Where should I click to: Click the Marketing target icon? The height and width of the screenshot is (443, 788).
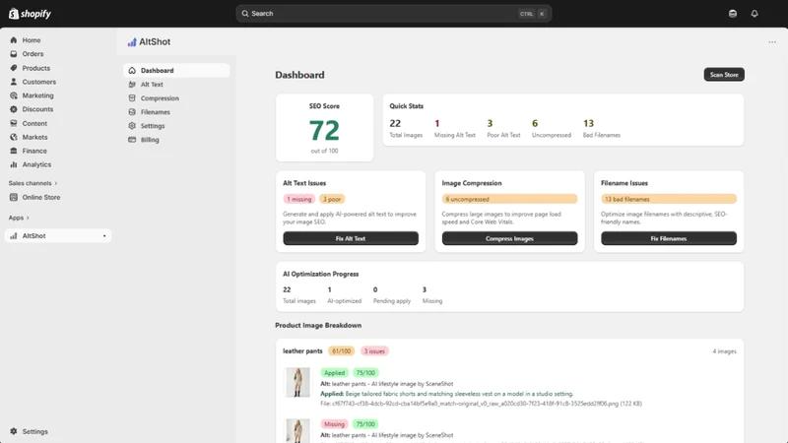coord(14,95)
